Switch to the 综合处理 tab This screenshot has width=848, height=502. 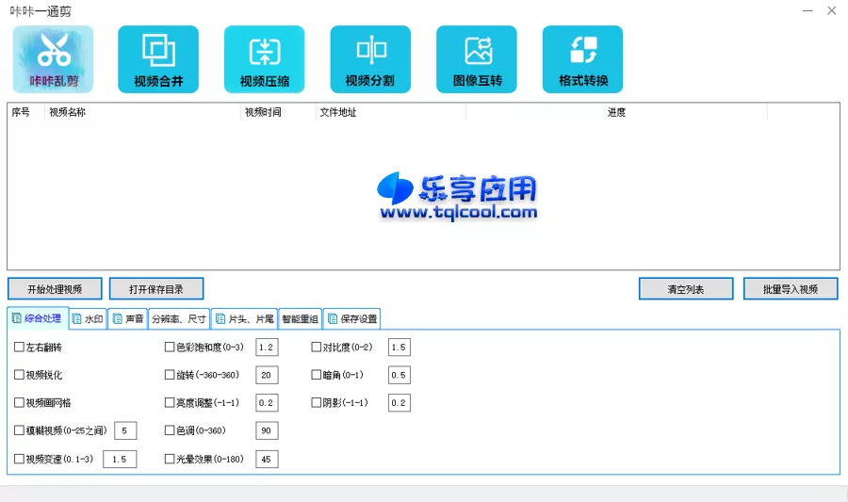click(38, 318)
